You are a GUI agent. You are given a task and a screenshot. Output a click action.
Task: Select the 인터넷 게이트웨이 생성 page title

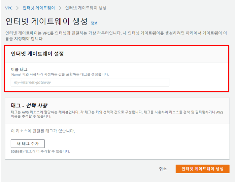(46, 21)
